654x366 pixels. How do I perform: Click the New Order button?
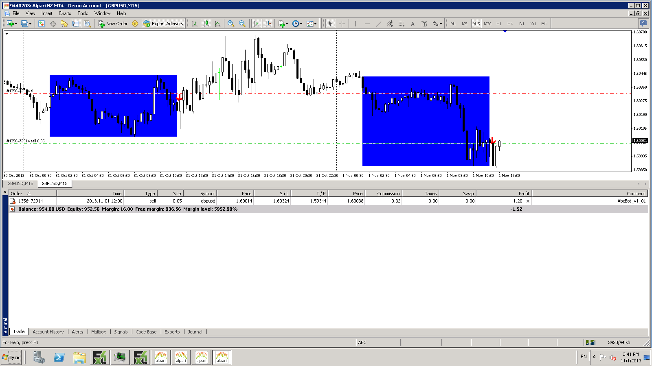point(113,24)
